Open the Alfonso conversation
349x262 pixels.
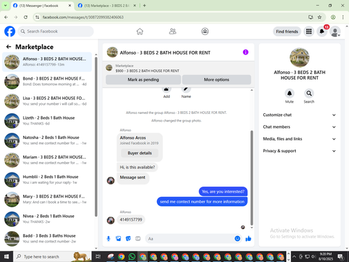click(47, 61)
